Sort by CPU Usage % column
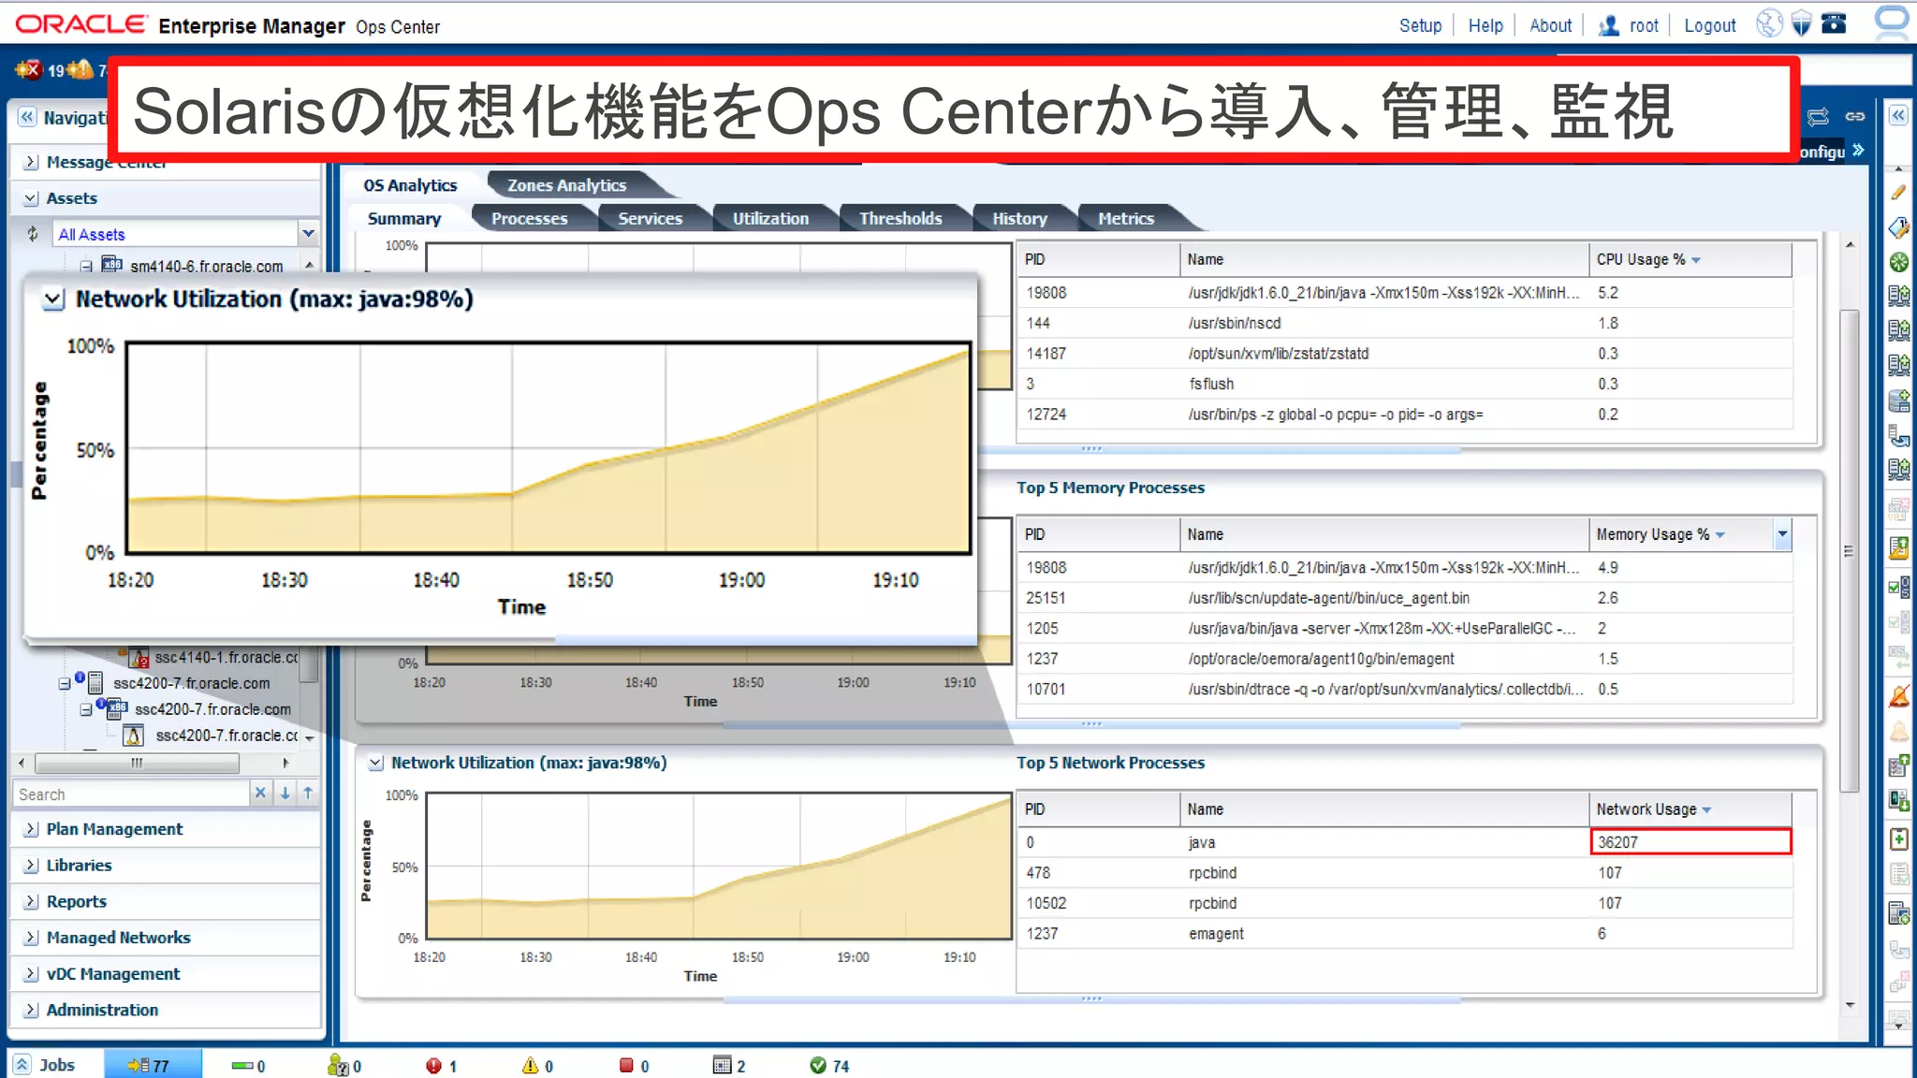1917x1078 pixels. [1690, 259]
